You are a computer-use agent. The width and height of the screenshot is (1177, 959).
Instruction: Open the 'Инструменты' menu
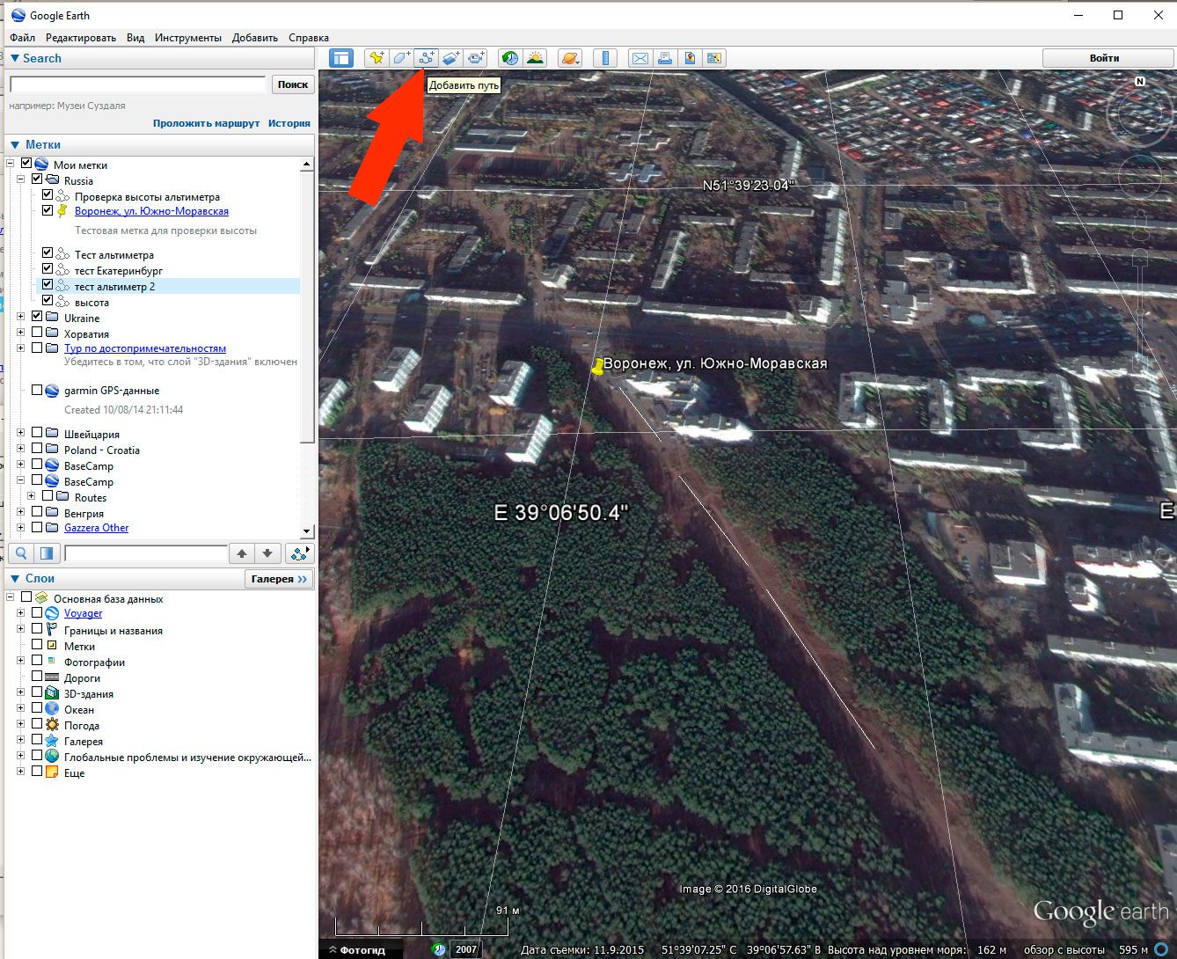188,38
